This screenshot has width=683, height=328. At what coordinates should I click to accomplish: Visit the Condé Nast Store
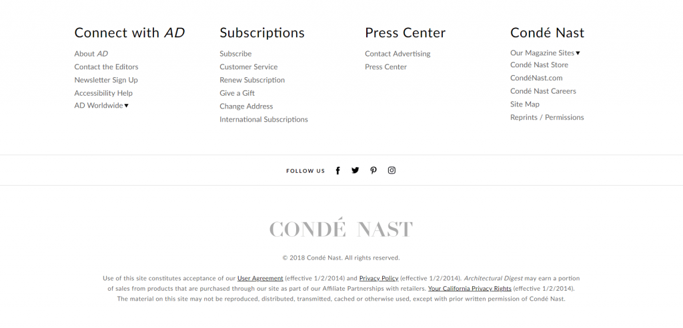539,65
